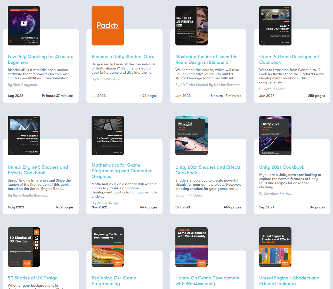Click author line By Brais Brenlla Ramos
This screenshot has width=333, height=289.
tap(28, 195)
